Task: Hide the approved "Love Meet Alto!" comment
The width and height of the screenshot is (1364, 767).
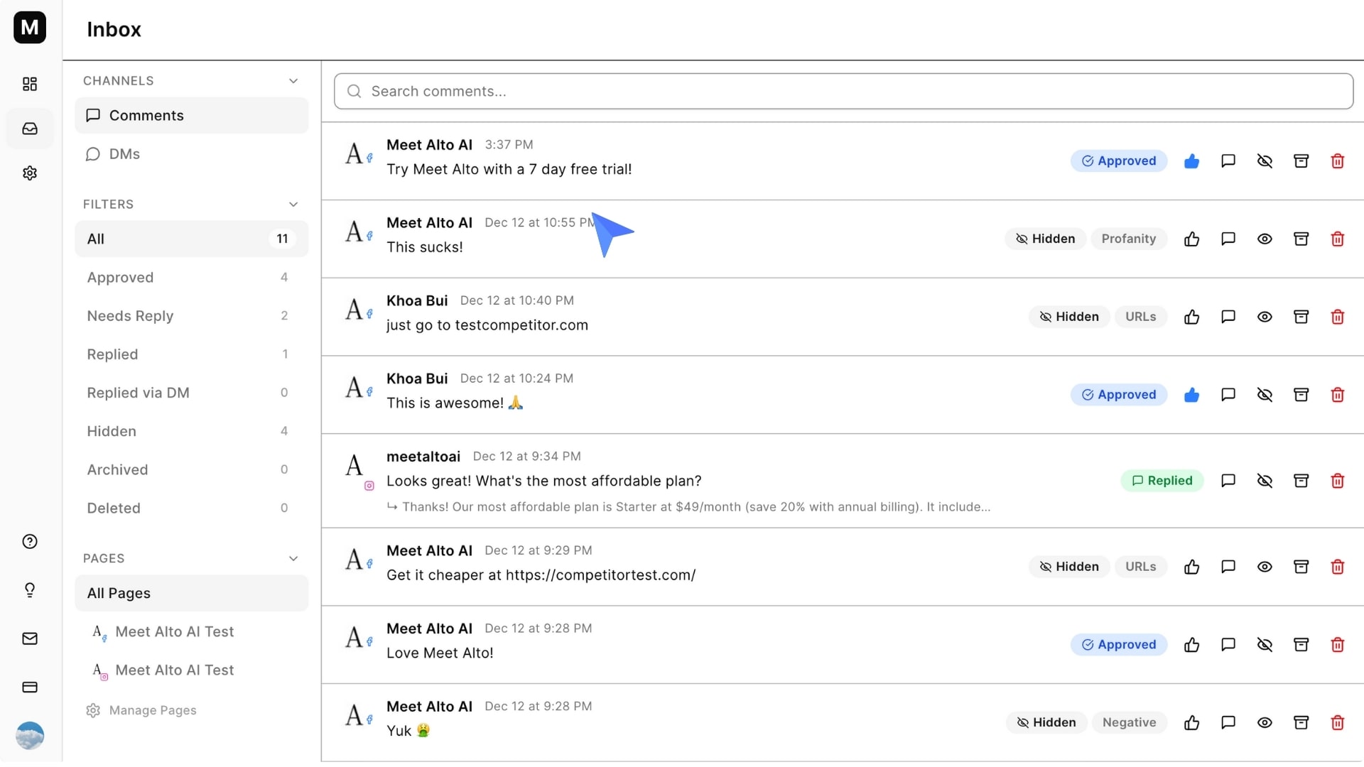Action: point(1265,645)
